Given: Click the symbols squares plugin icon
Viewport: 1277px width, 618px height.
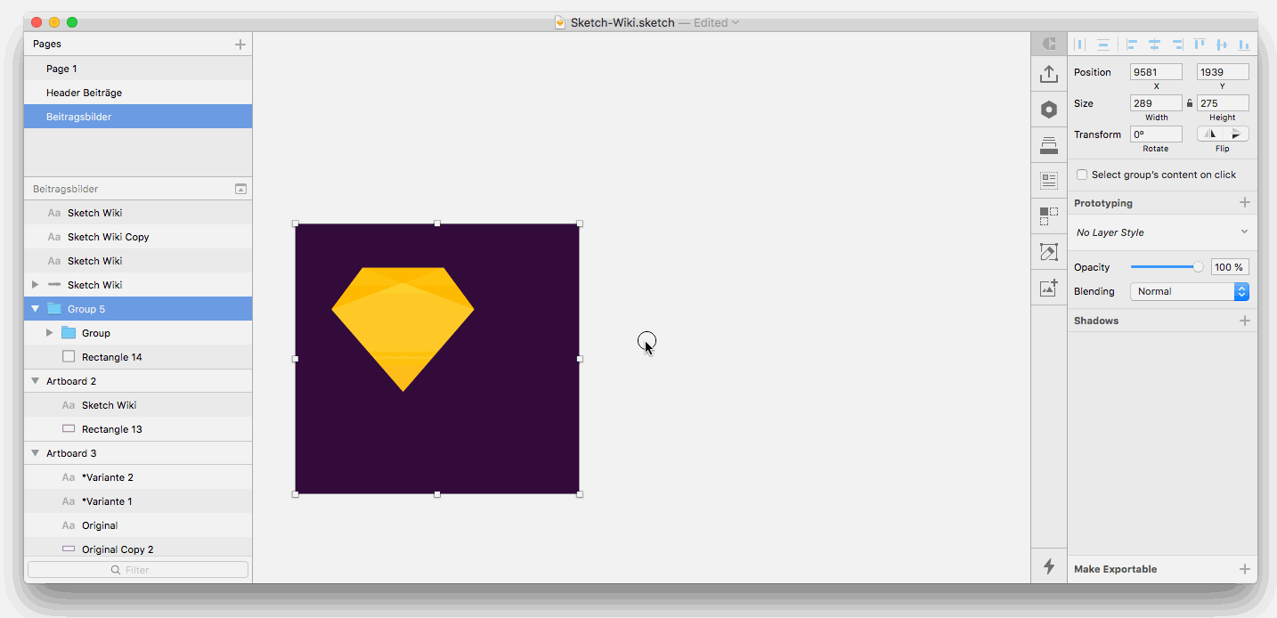Looking at the screenshot, I should pyautogui.click(x=1049, y=216).
